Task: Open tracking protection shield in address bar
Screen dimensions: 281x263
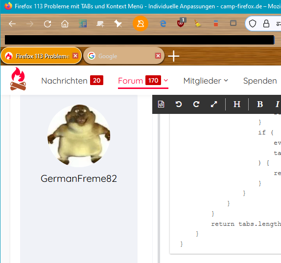Action: point(253,23)
